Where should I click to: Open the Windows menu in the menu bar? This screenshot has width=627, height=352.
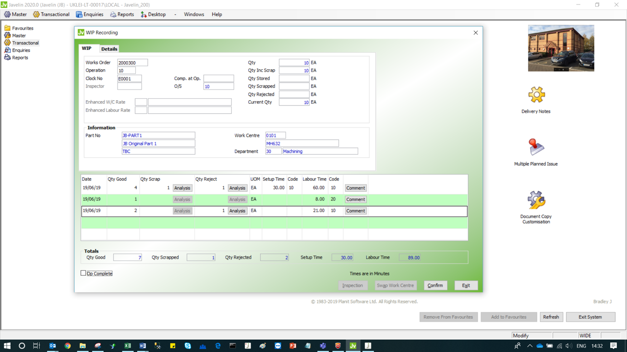[194, 14]
